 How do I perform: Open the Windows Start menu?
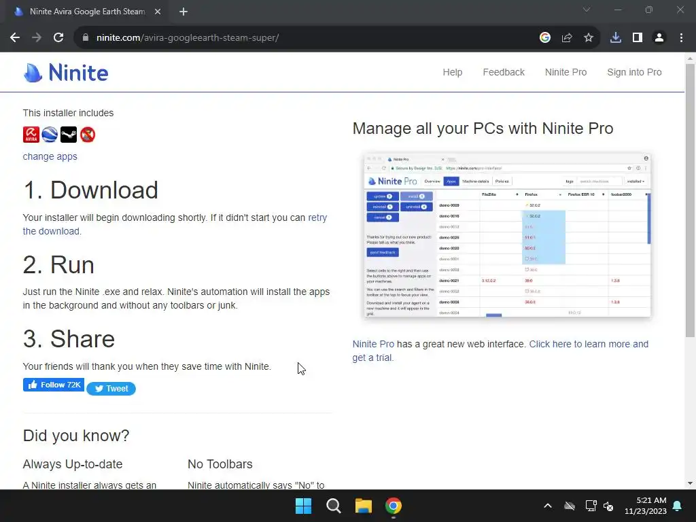pyautogui.click(x=304, y=506)
